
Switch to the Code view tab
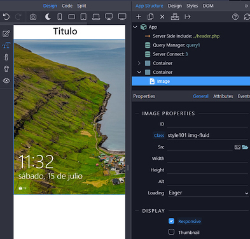point(67,6)
